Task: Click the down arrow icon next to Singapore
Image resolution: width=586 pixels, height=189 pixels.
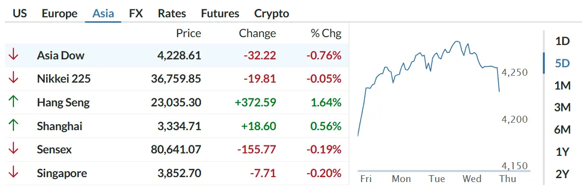Action: tap(13, 173)
